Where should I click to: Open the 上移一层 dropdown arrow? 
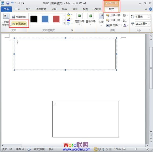coord(121,15)
